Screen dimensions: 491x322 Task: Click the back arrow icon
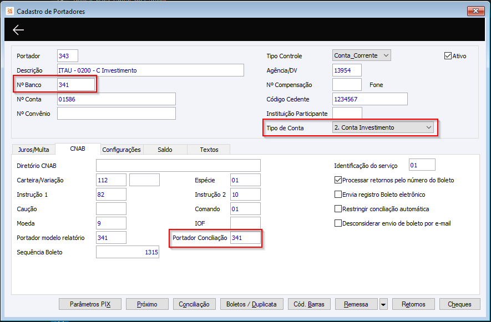18,30
